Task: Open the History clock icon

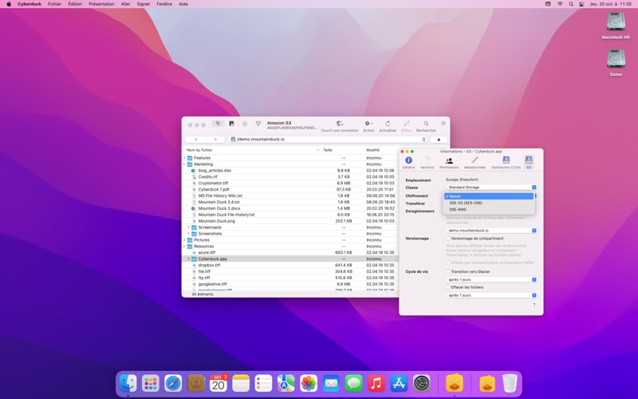Action: point(245,124)
